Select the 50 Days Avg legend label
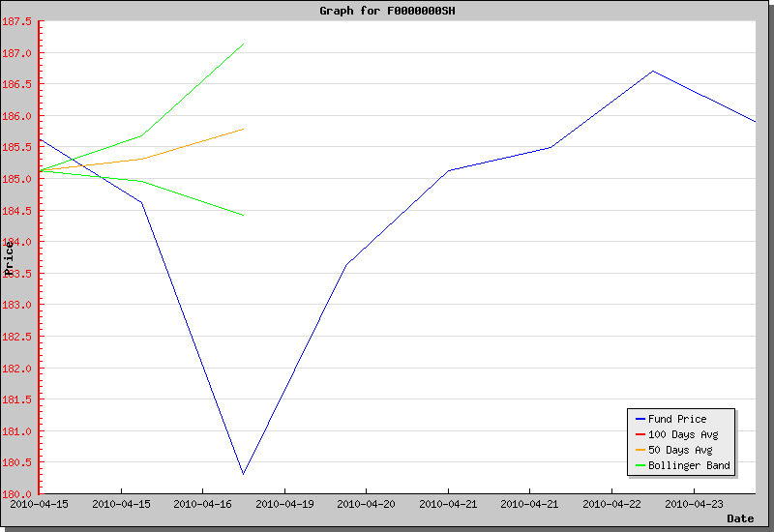The height and width of the screenshot is (532, 774). point(680,451)
